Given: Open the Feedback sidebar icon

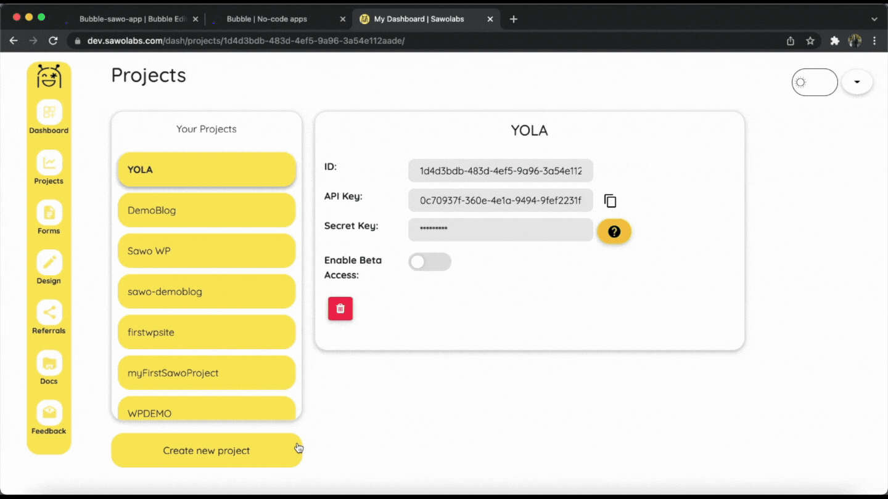Looking at the screenshot, I should pos(49,413).
